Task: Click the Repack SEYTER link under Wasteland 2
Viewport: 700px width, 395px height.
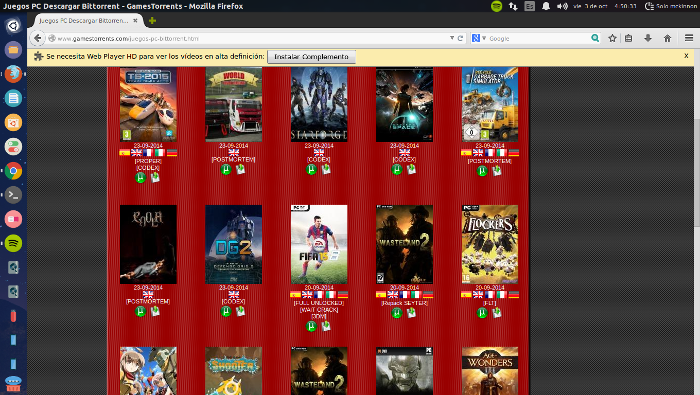Action: [405, 303]
